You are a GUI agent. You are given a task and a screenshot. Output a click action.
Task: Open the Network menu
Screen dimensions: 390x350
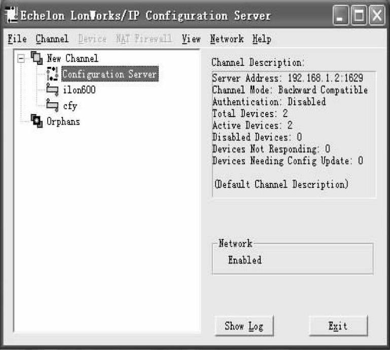[227, 39]
